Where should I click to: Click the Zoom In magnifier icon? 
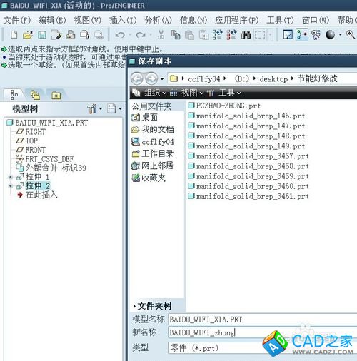tap(351, 35)
